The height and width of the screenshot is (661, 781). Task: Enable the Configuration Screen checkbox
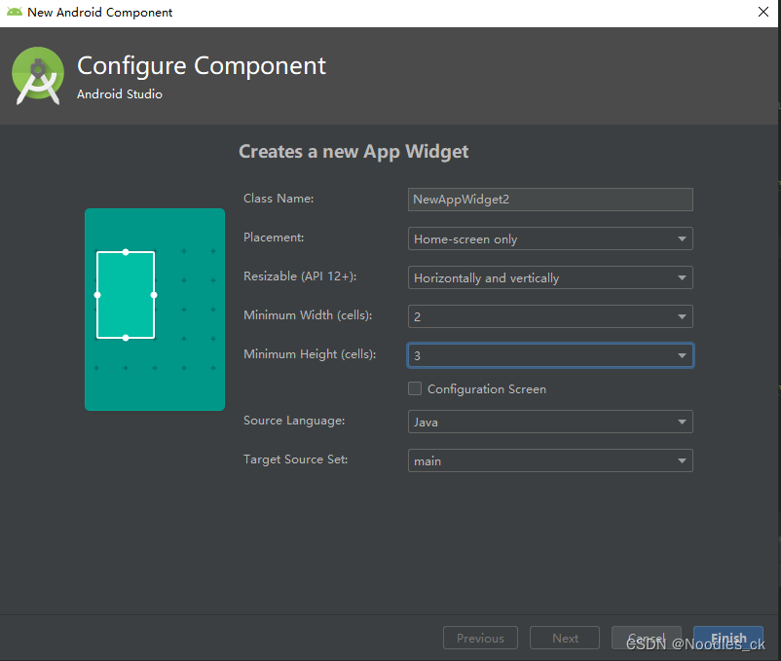tap(414, 388)
